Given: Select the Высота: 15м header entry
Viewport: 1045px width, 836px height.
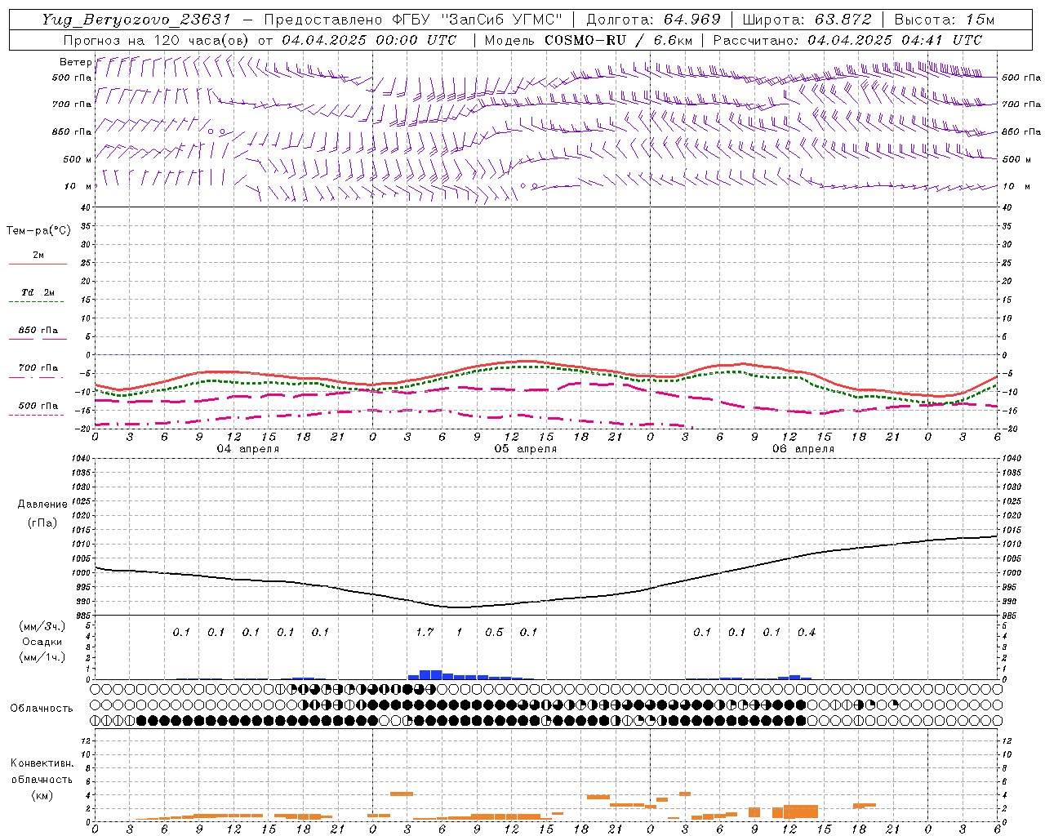Looking at the screenshot, I should pos(945,20).
